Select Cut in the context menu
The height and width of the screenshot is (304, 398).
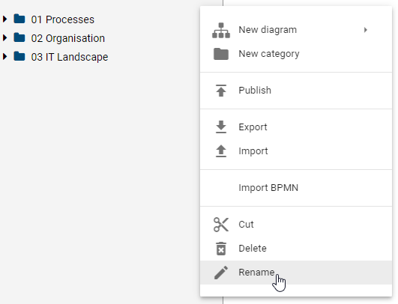coord(296,225)
